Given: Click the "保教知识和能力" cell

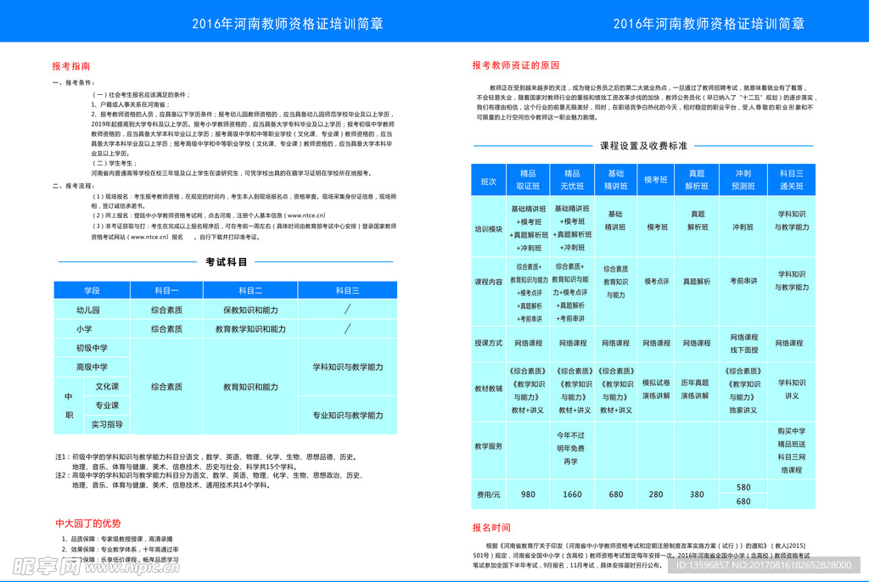Looking at the screenshot, I should (250, 310).
